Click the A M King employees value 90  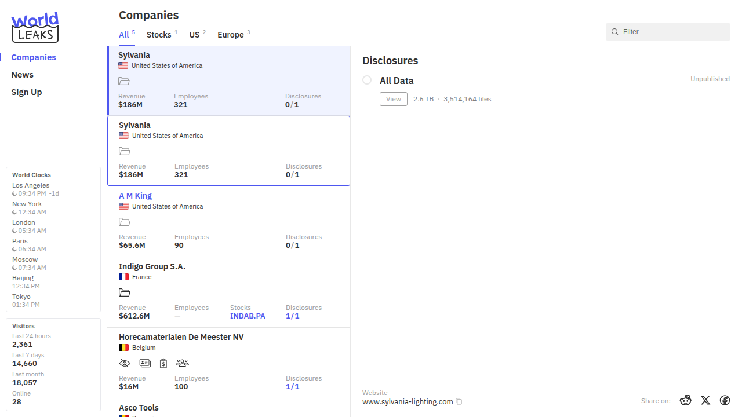pyautogui.click(x=179, y=246)
